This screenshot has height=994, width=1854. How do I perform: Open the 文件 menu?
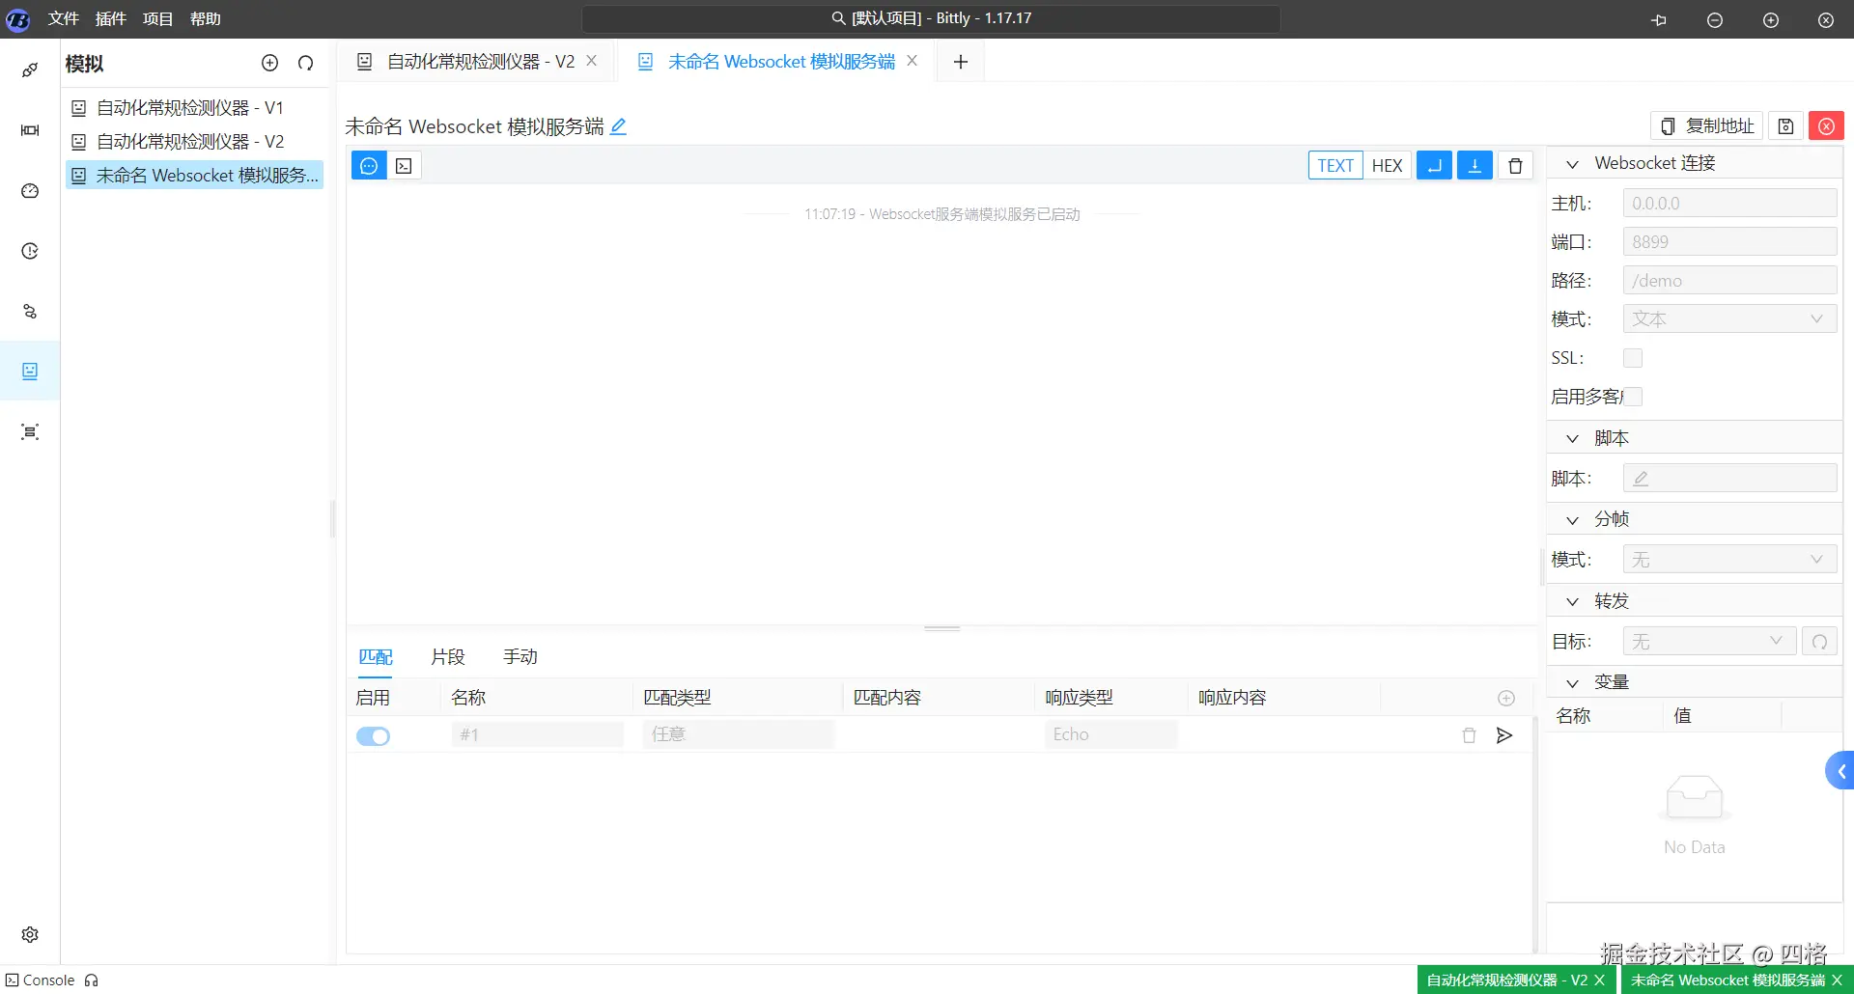(64, 18)
